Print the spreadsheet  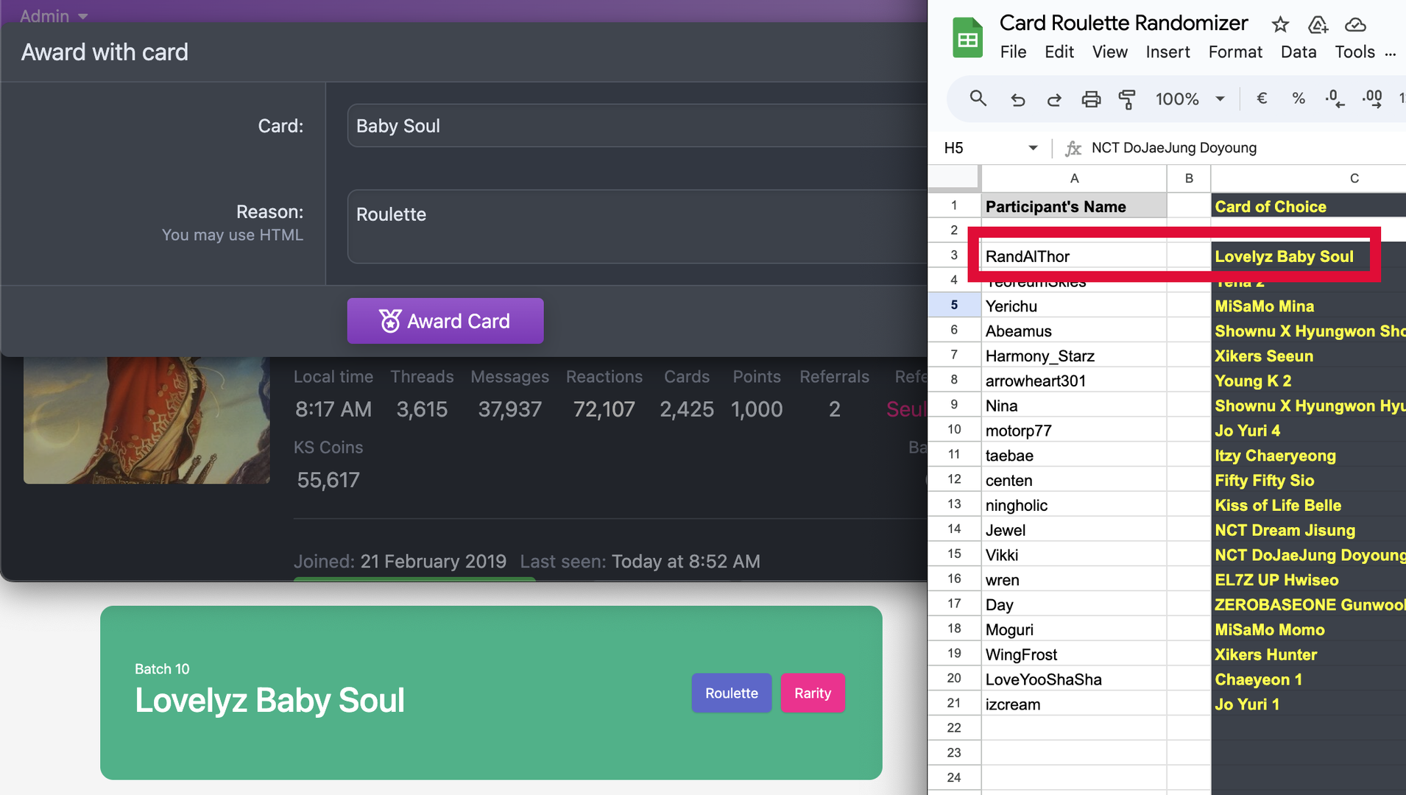(1091, 99)
